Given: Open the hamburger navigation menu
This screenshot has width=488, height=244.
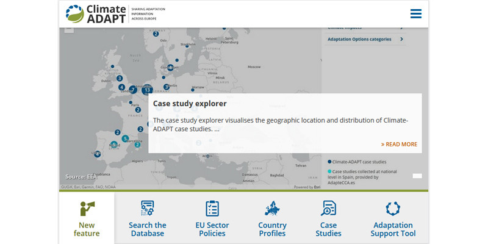Looking at the screenshot, I should [x=416, y=13].
